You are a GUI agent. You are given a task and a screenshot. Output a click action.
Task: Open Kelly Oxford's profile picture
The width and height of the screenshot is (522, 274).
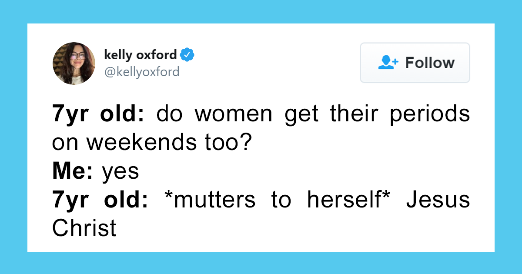74,63
